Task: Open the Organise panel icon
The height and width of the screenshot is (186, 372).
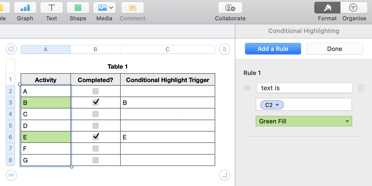Action: point(353,8)
